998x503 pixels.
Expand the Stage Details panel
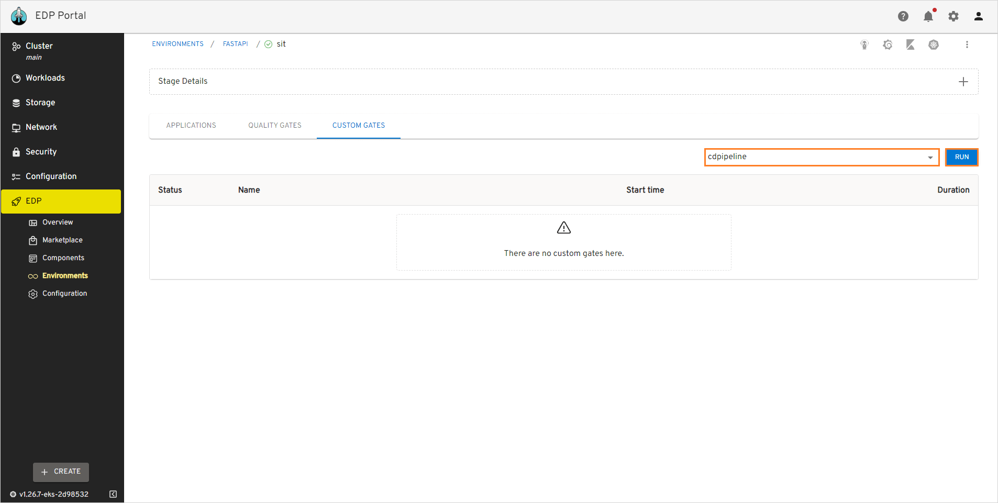(x=963, y=82)
